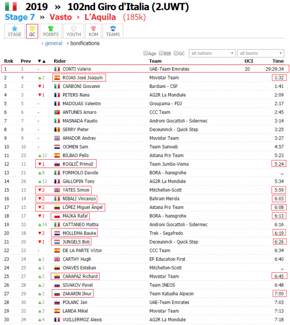This screenshot has height=325, width=290.
Task: Click the general sub-link
Action: [x=54, y=43]
